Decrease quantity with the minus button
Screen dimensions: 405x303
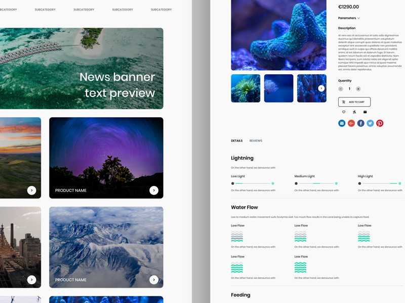[341, 89]
